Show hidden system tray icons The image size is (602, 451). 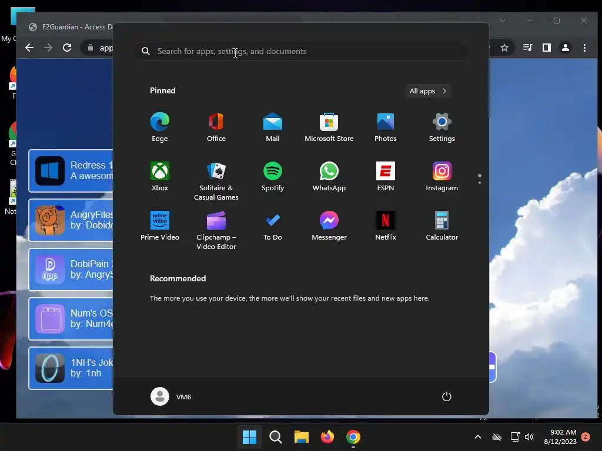pyautogui.click(x=478, y=437)
